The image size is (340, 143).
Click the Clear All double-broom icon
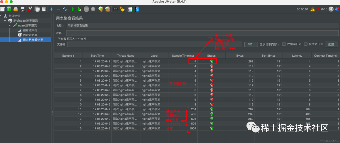pos(108,9)
